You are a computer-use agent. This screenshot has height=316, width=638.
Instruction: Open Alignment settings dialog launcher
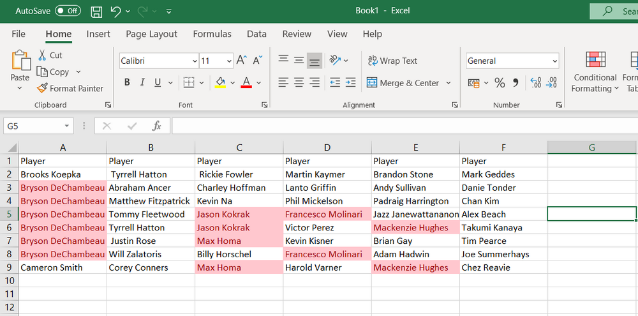tap(454, 105)
